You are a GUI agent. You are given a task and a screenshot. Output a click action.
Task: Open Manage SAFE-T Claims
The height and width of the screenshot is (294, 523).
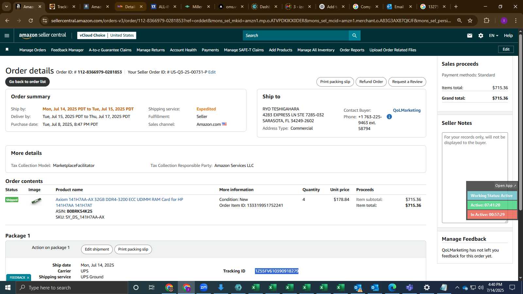[244, 50]
